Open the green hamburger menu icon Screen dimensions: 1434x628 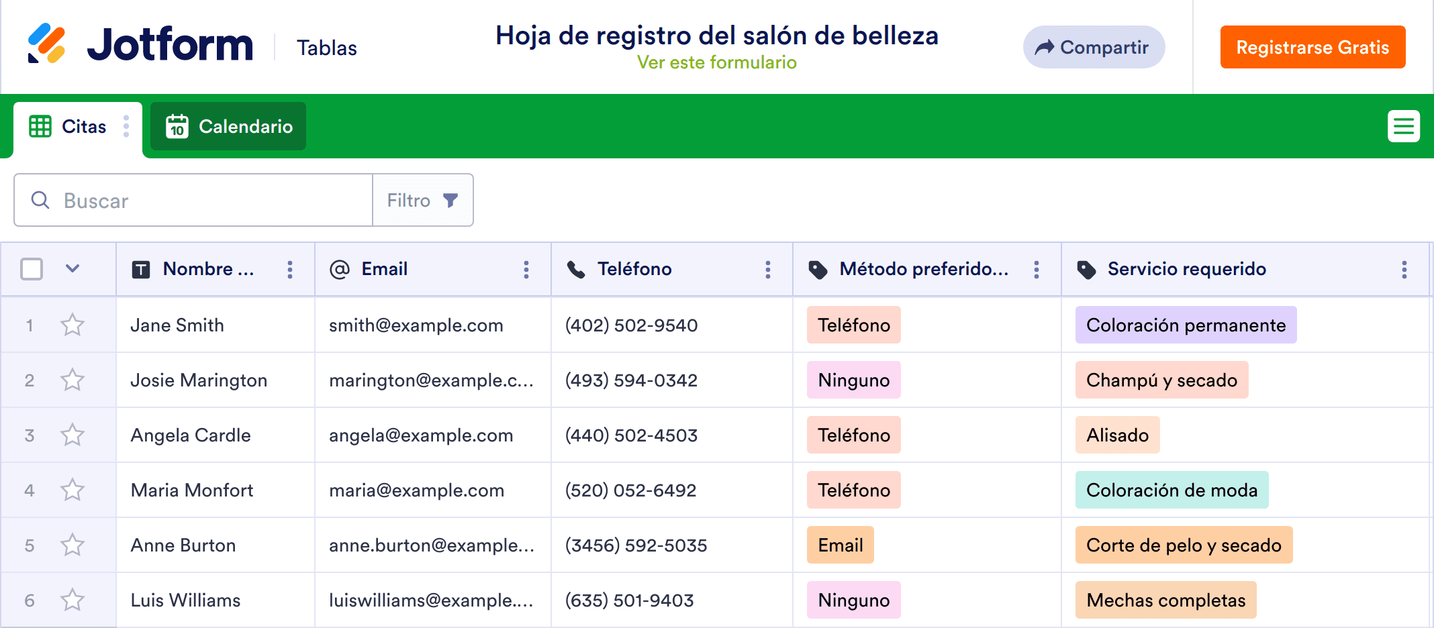(x=1403, y=126)
